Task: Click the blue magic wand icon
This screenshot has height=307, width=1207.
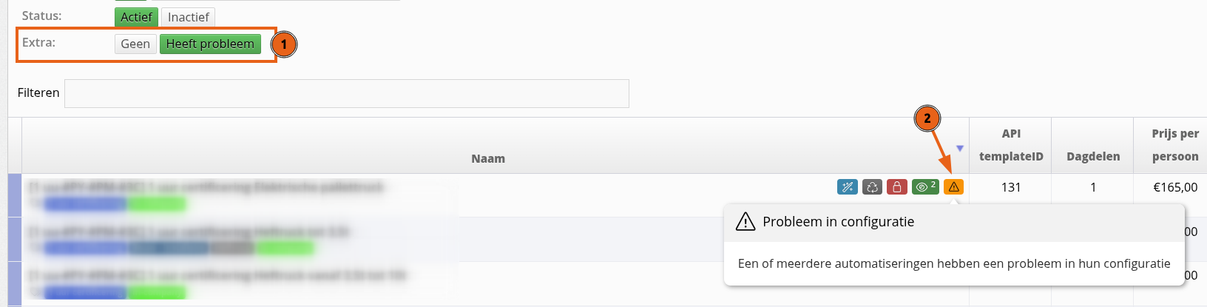Action: coord(848,187)
